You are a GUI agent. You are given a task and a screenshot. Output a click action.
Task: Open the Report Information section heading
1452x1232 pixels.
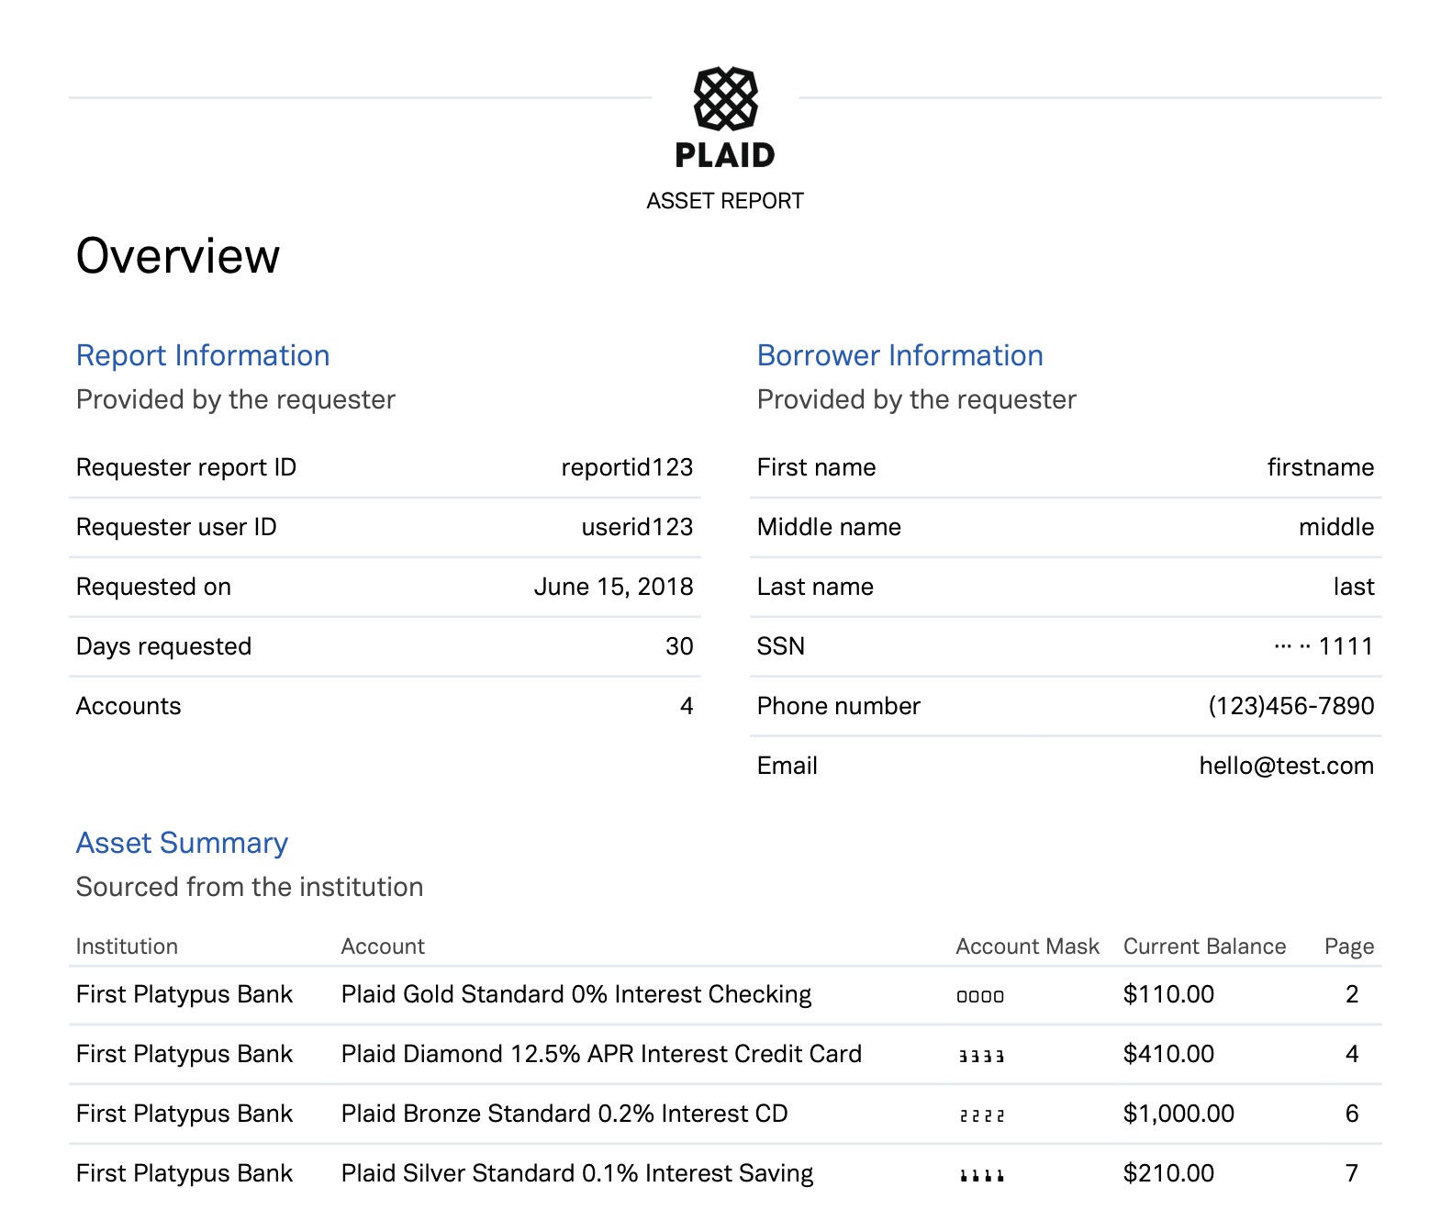coord(203,355)
